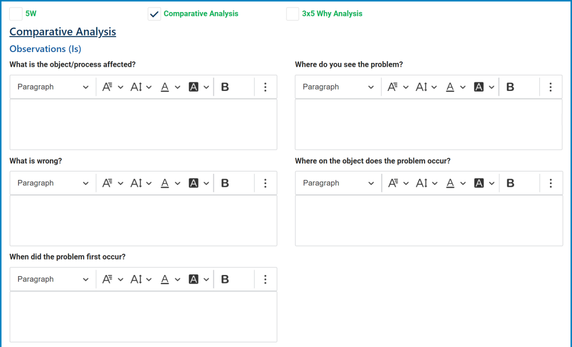Click the Comparative Analysis heading link
Screen dimensions: 572x347
point(62,31)
